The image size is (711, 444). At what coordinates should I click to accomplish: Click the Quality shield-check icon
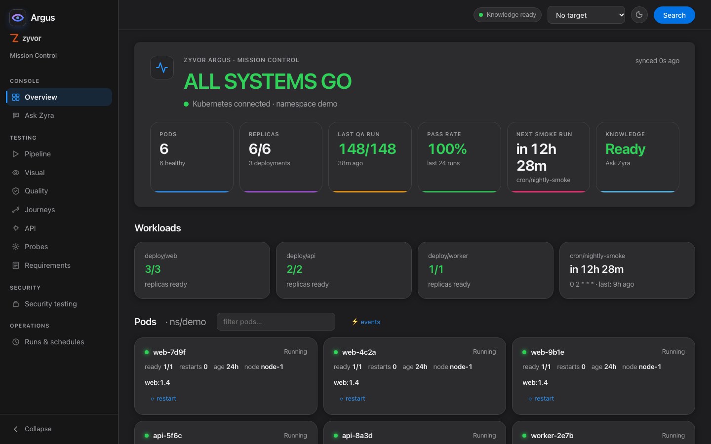pyautogui.click(x=16, y=191)
